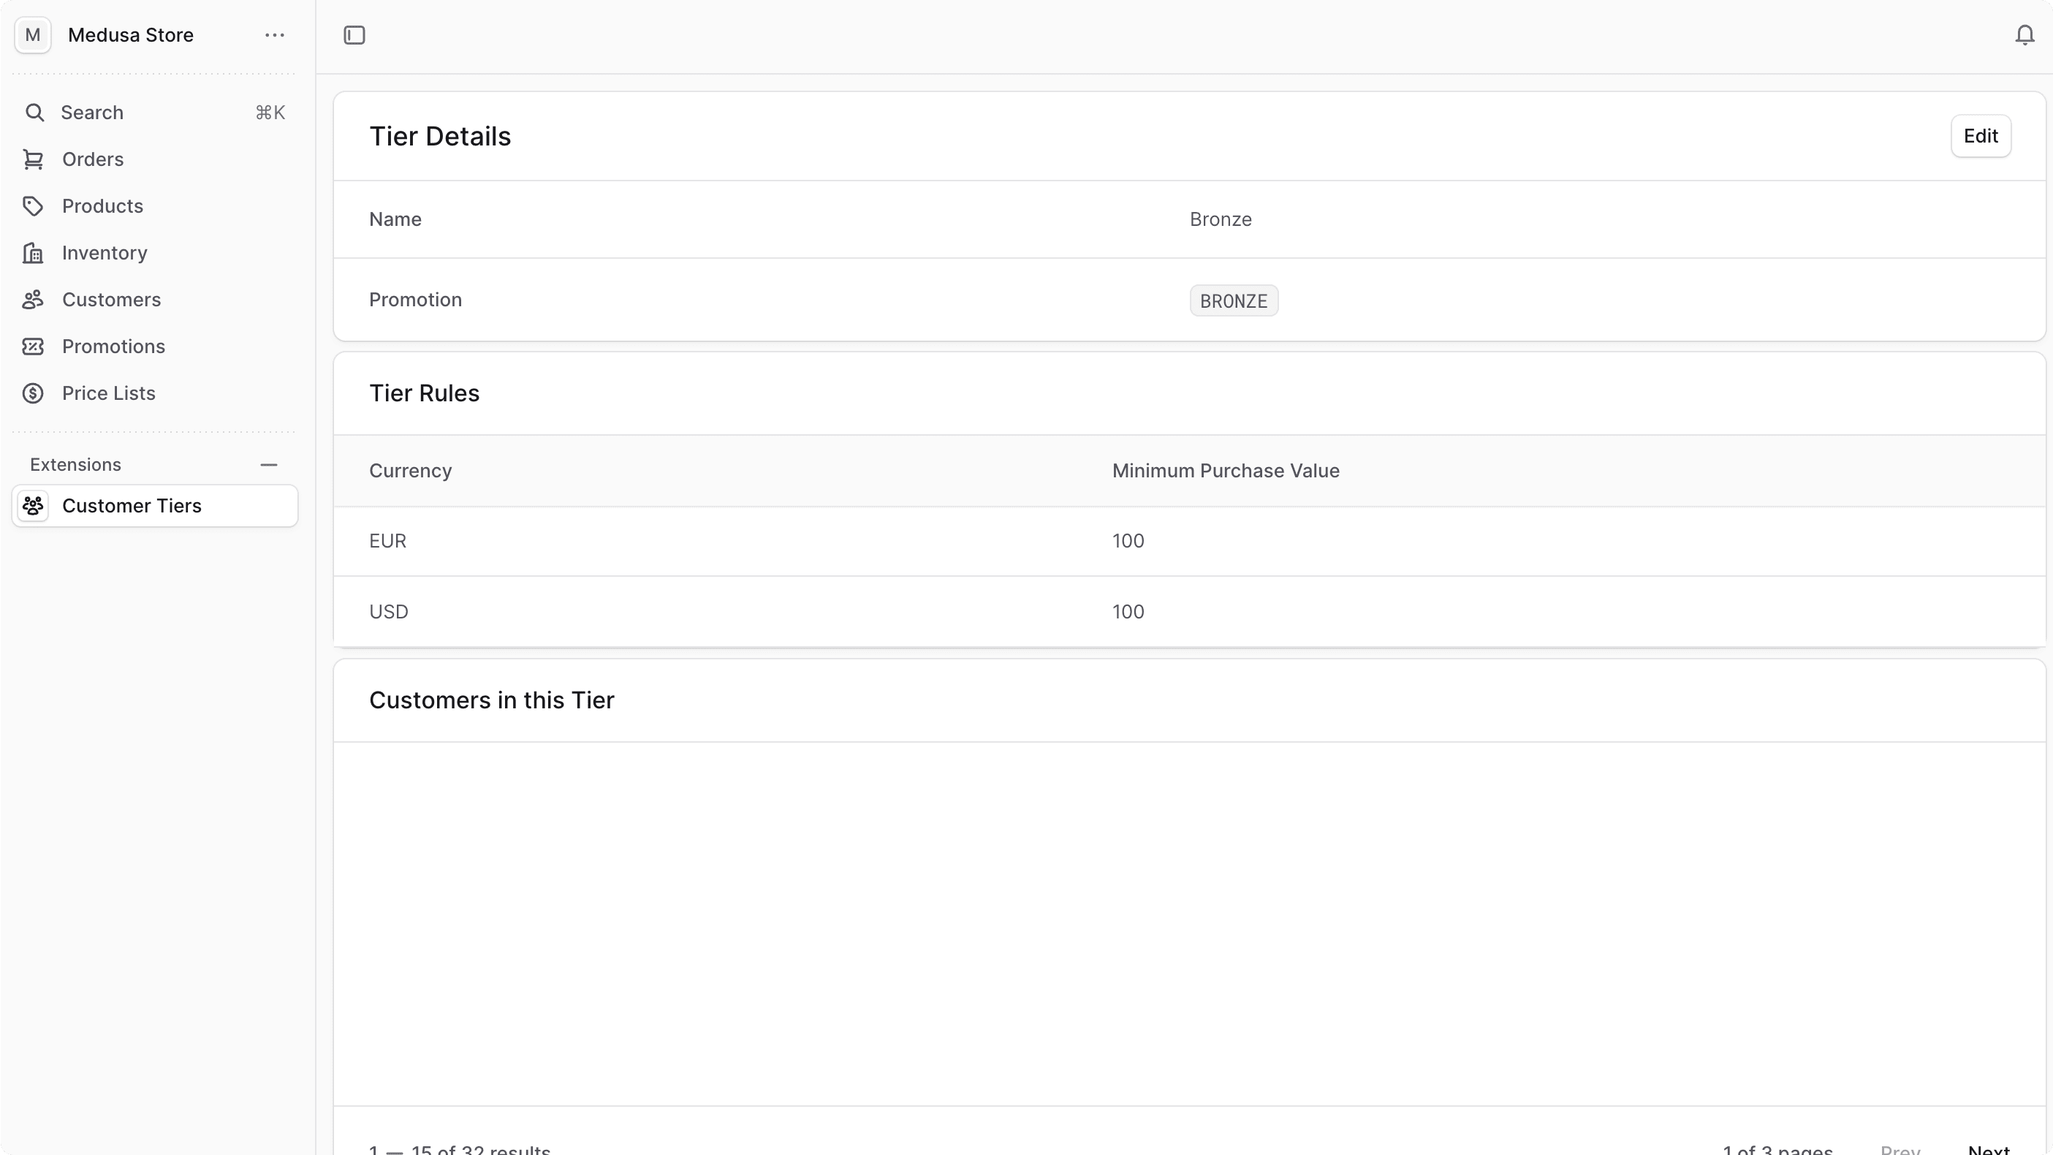Image resolution: width=2053 pixels, height=1155 pixels.
Task: Toggle the sidebar collapse control
Action: pos(354,35)
